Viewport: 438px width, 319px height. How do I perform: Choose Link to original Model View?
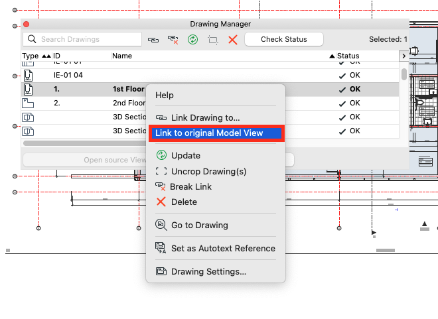pos(209,133)
